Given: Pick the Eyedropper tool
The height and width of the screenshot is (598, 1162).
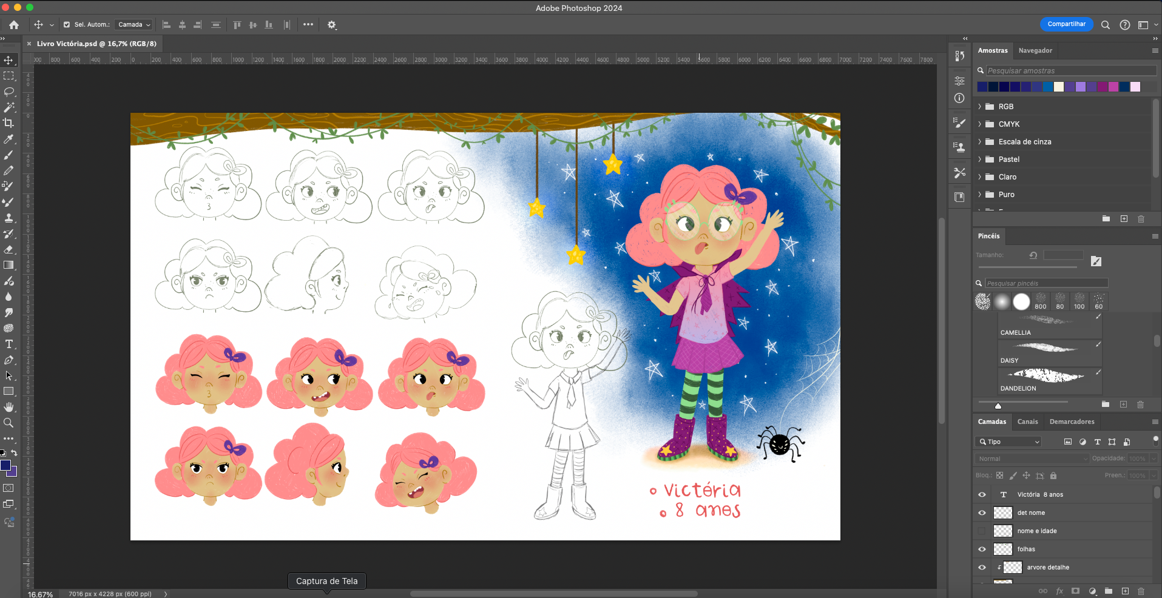Looking at the screenshot, I should coord(8,139).
